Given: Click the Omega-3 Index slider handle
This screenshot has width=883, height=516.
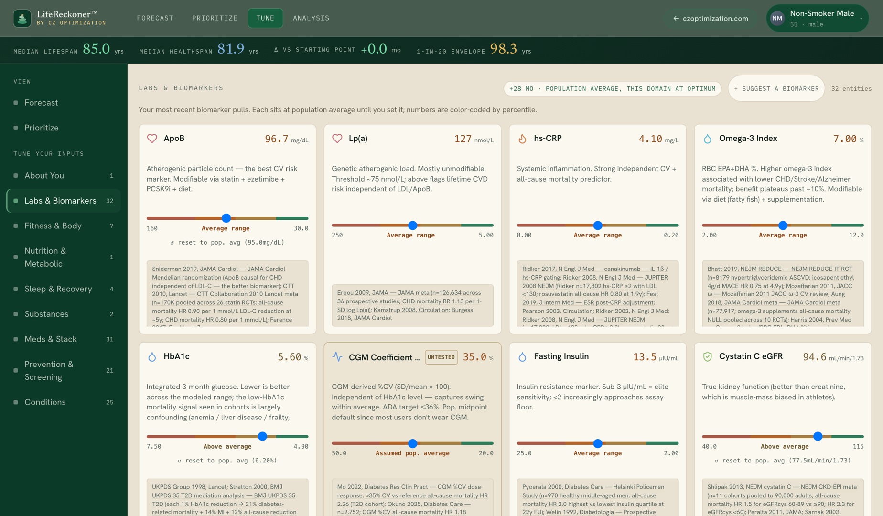Looking at the screenshot, I should 783,225.
